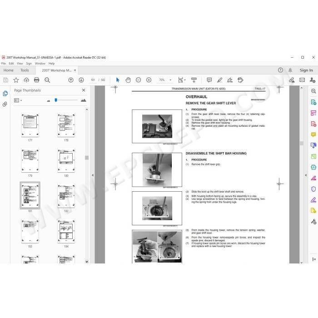Open Comment tool in right pane
318x318 pixels.
tap(313, 134)
